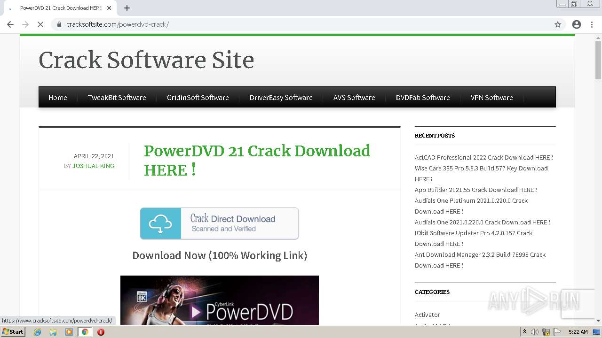
Task: Click the system clock 5:22 AM
Action: (x=578, y=332)
